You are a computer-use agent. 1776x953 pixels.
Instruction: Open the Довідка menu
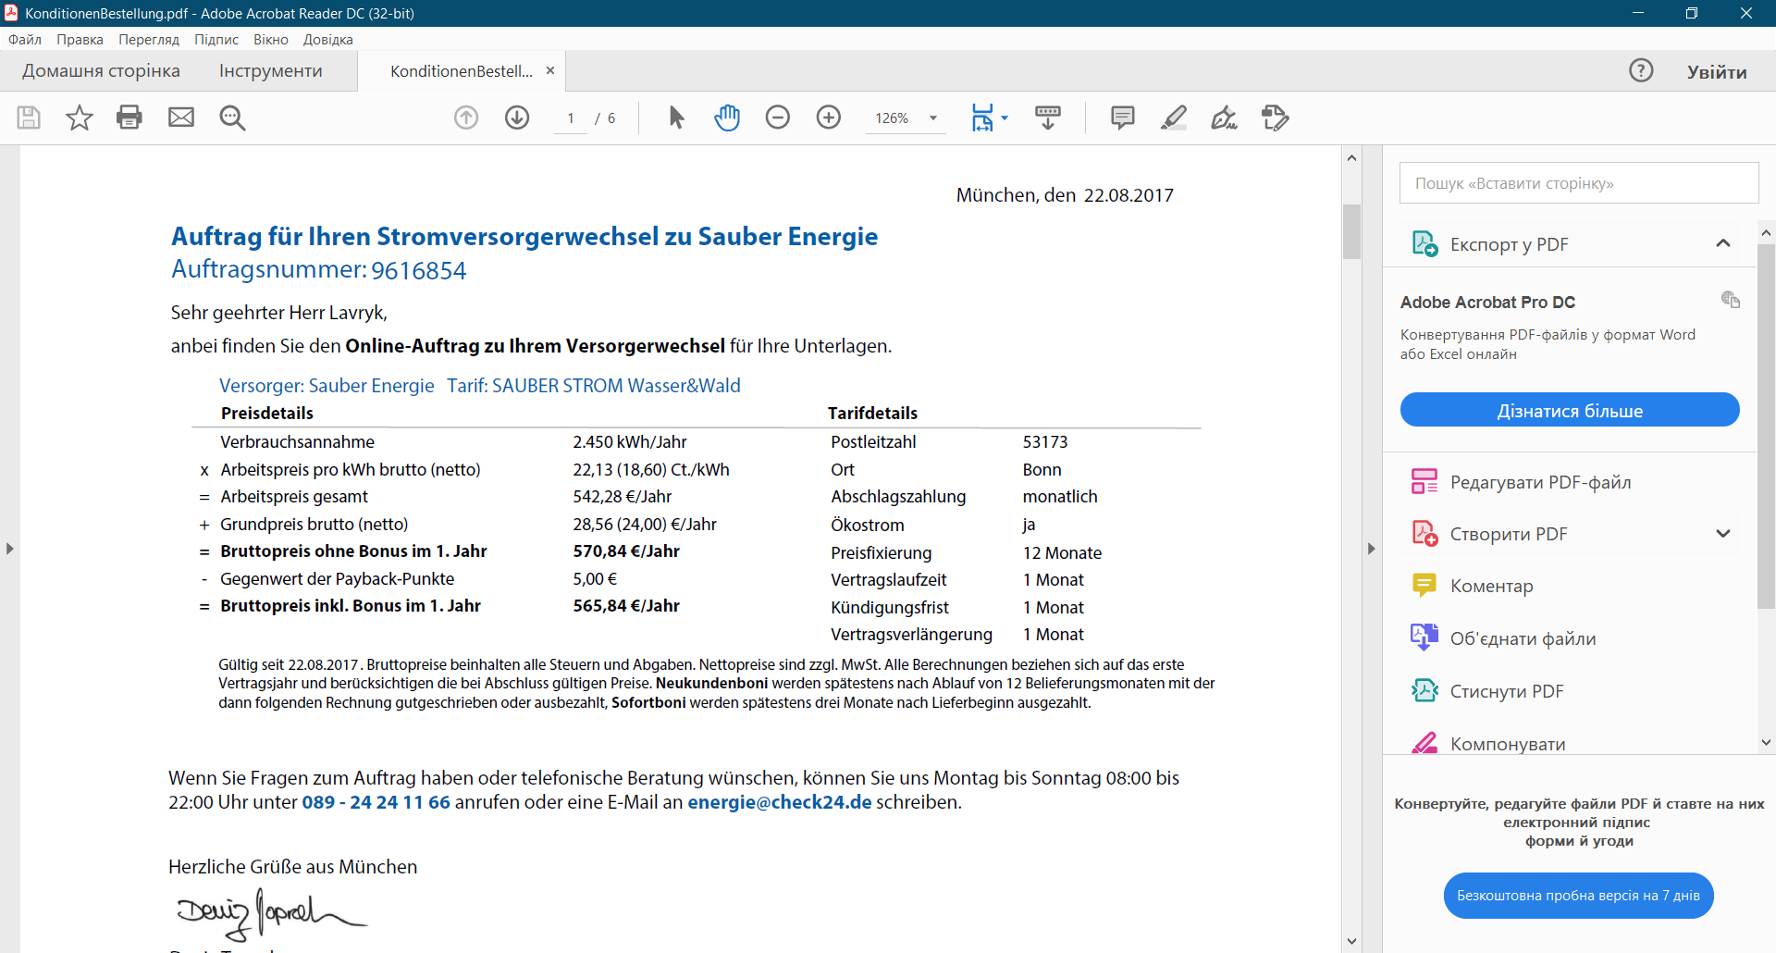coord(328,40)
